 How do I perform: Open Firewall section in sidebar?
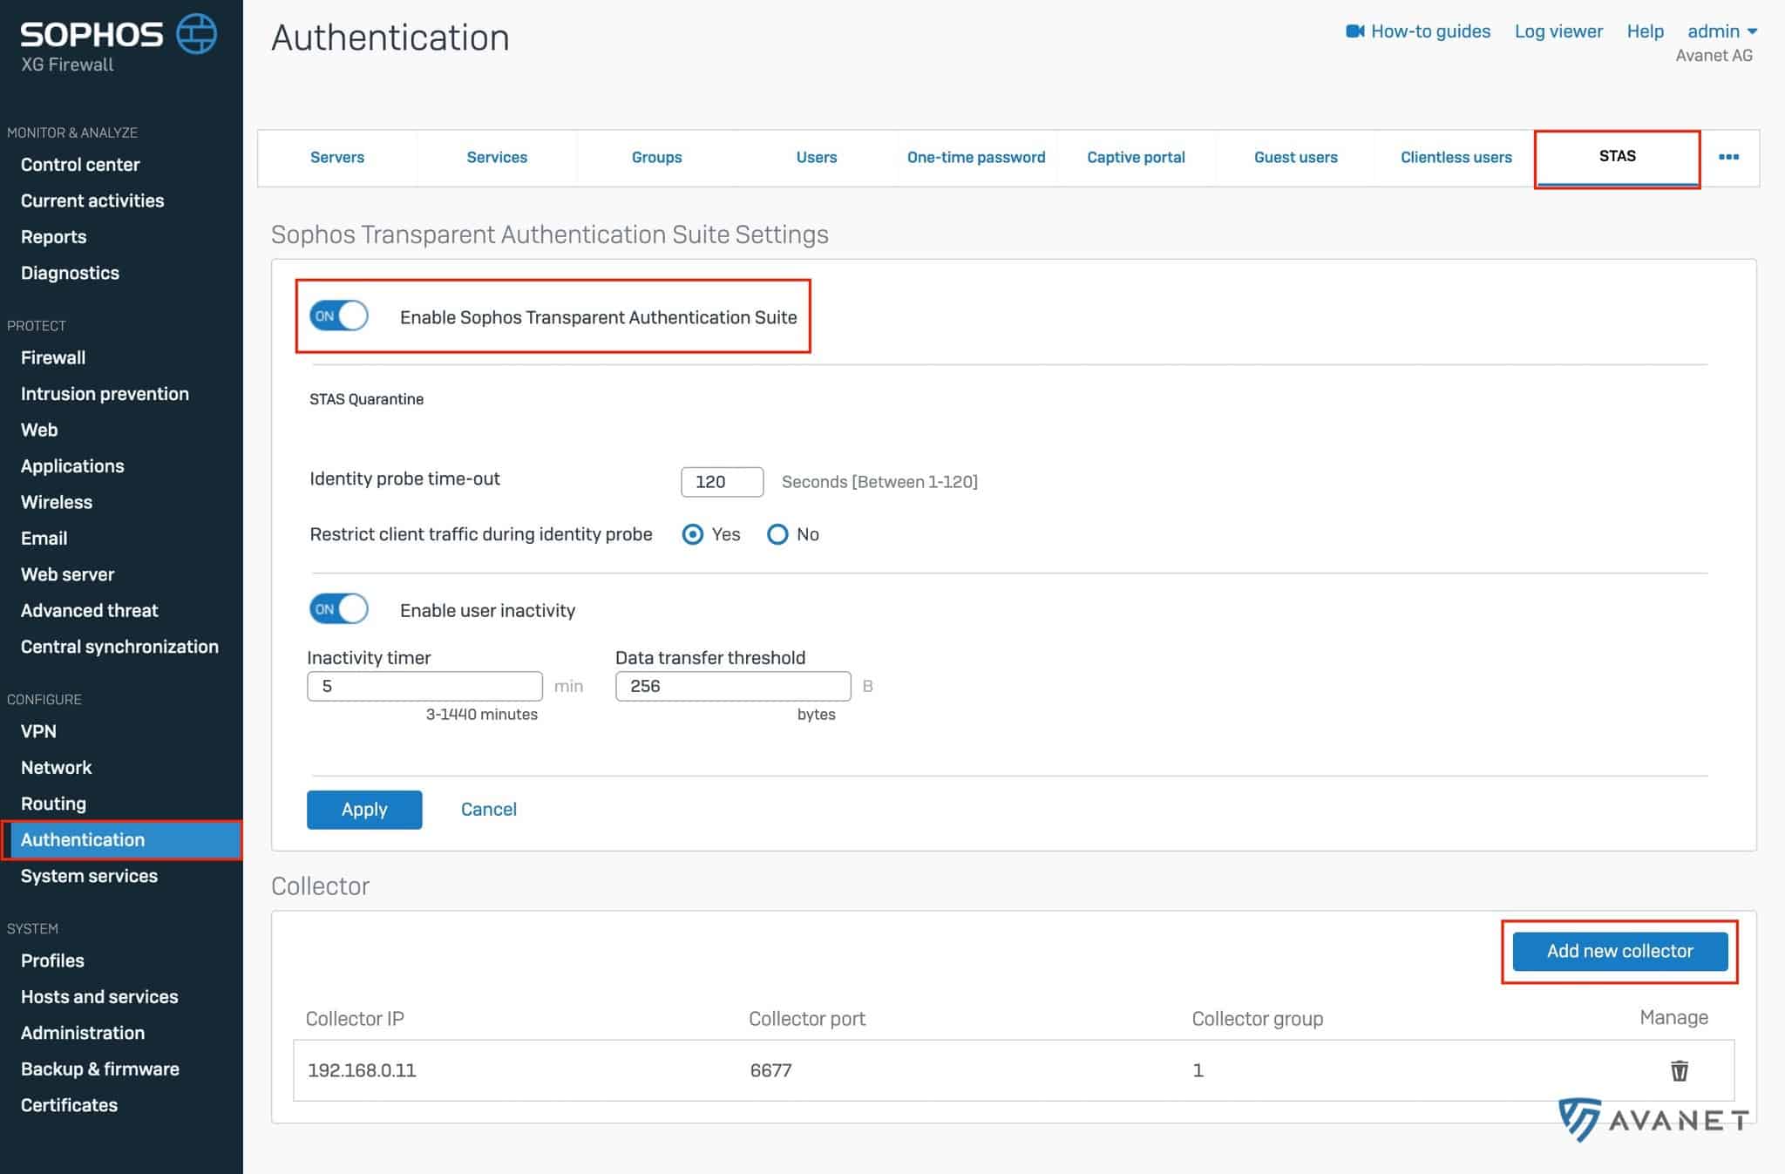(53, 357)
